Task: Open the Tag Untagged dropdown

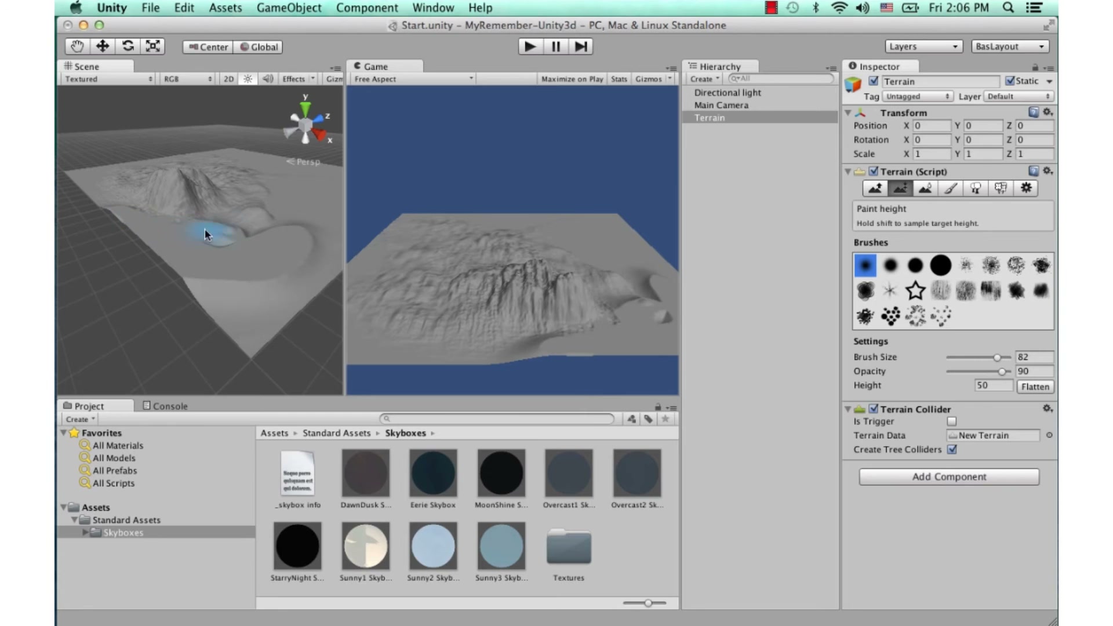Action: tap(917, 96)
